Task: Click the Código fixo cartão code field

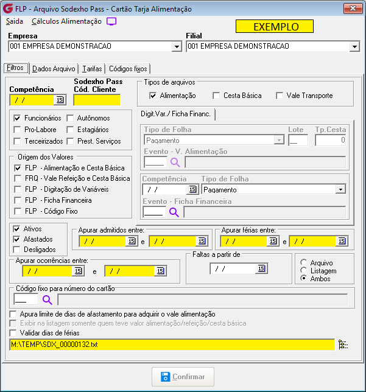Action: [26, 299]
